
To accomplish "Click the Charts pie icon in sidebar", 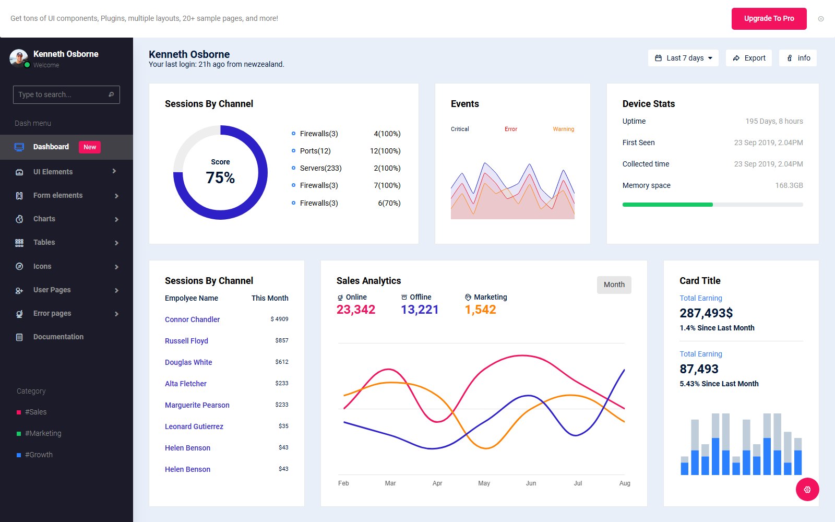I will (19, 219).
